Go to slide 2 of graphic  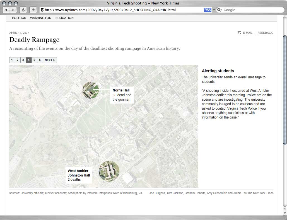(x=17, y=60)
